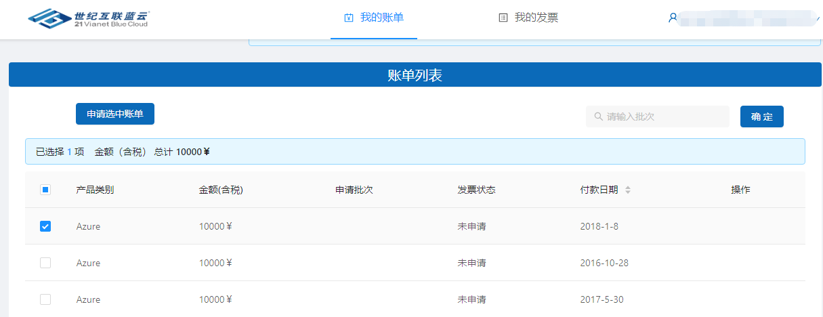Click the 21Vianet Blue Cloud logo
The image size is (823, 317).
(89, 18)
